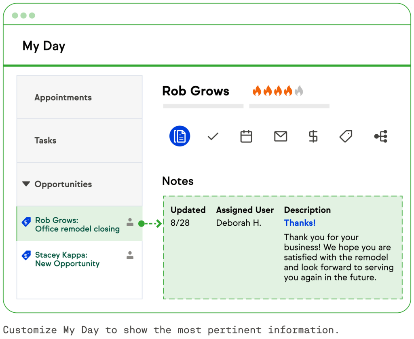The image size is (414, 339).
Task: Click the person icon beside Stacey Kappa
Action: tap(130, 255)
